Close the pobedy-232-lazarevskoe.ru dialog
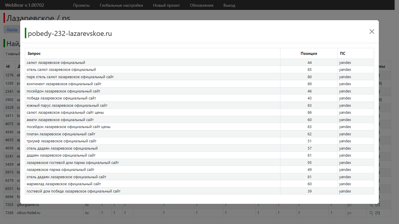Viewport: 399px width, 224px height. (x=372, y=32)
